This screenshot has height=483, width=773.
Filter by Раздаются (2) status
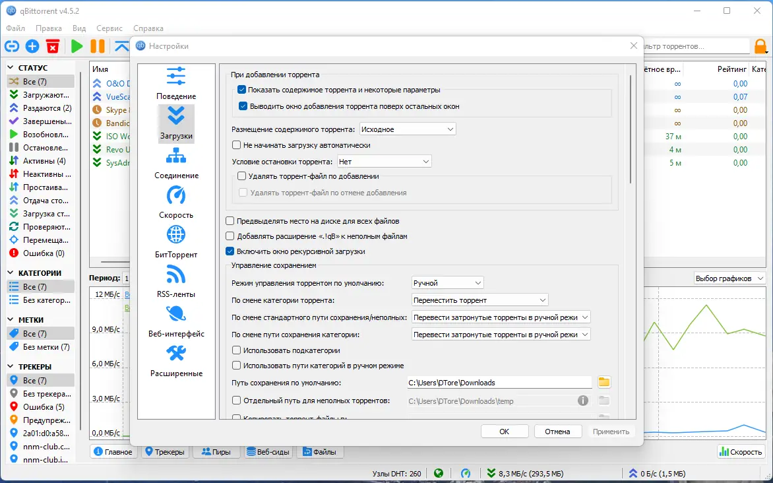(41, 108)
